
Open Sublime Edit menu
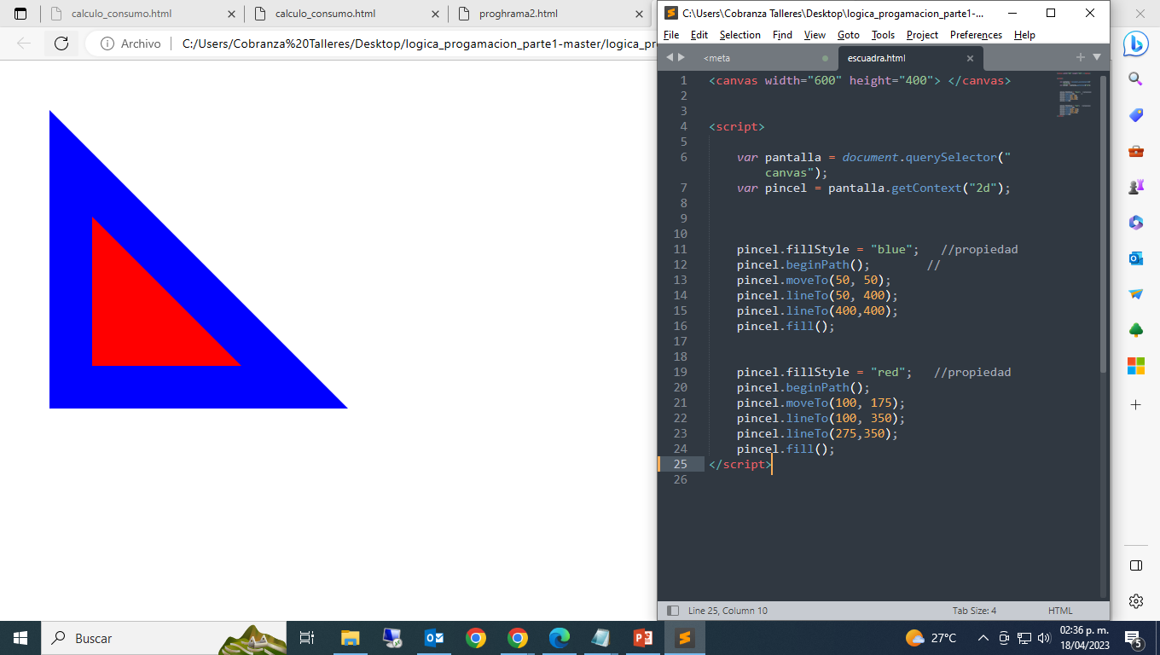click(x=699, y=35)
